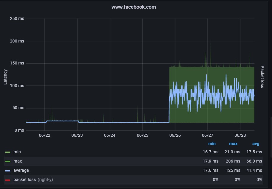Sort legend by the max column header
272x189 pixels.
[x=233, y=144]
